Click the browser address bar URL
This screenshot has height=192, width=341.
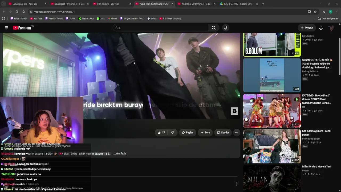[x=54, y=12]
